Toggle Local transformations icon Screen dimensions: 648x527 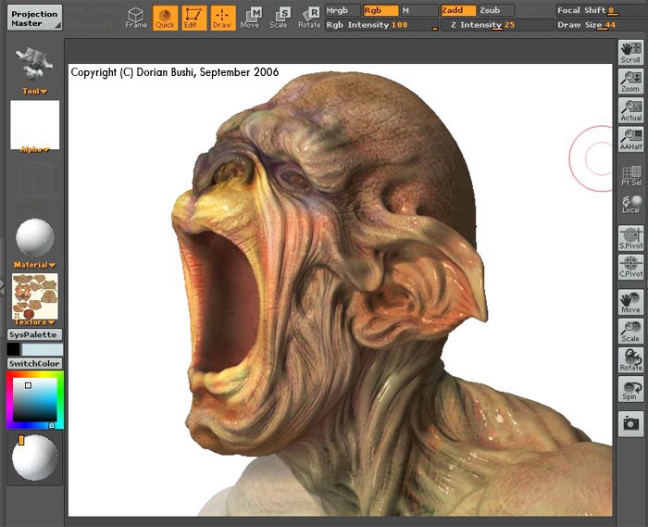631,204
